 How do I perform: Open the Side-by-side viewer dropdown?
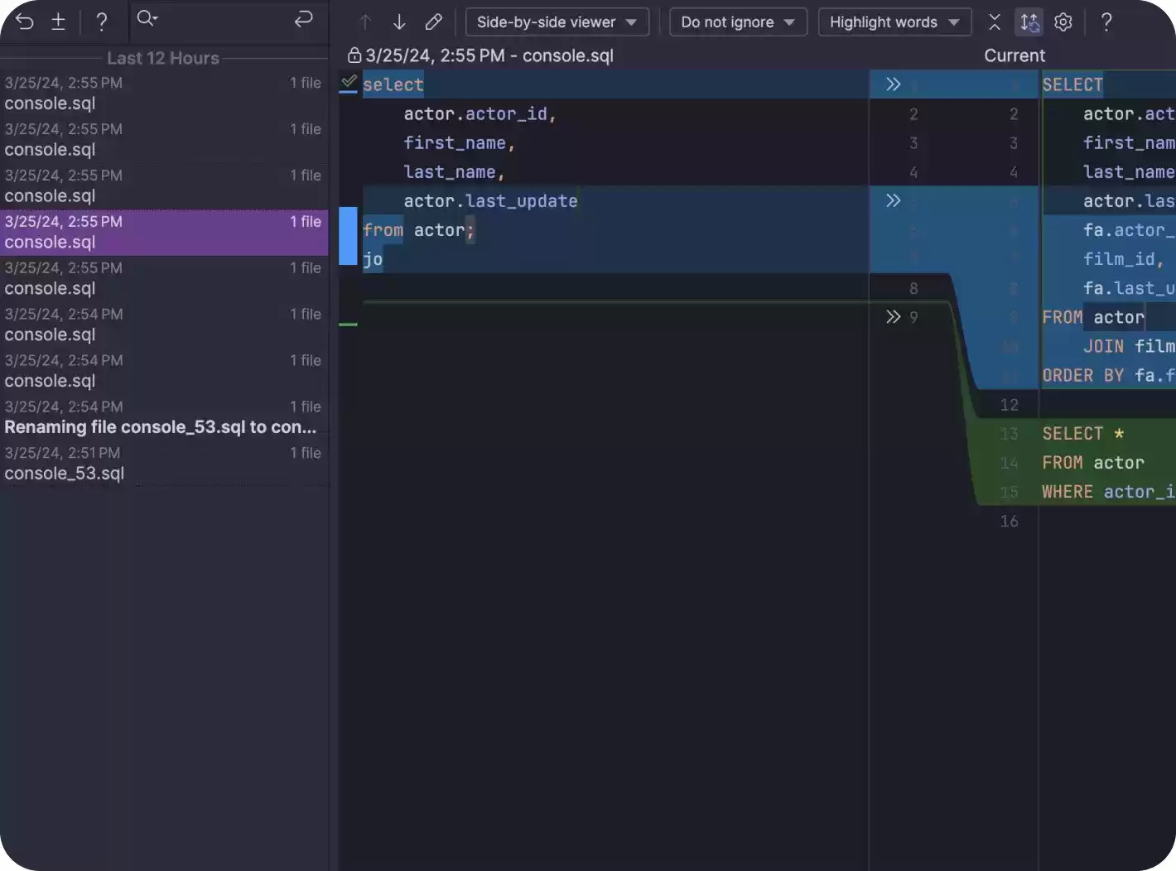557,22
